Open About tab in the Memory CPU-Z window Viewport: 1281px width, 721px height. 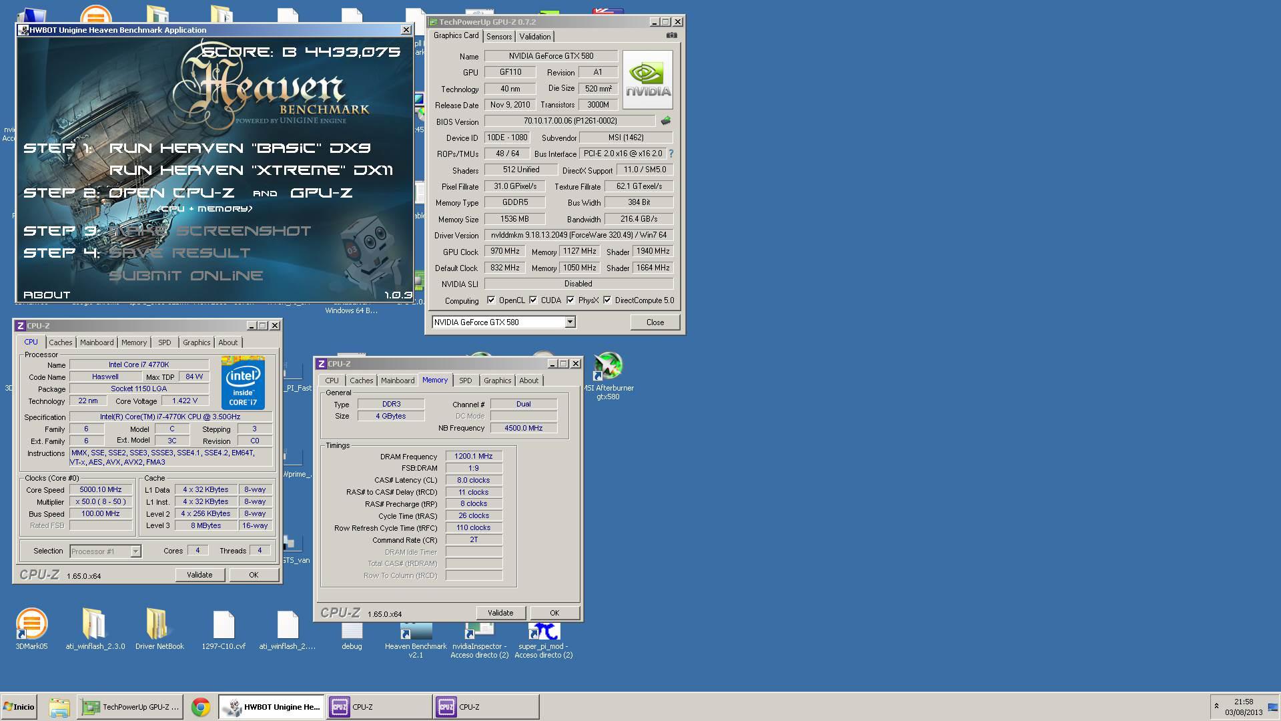point(528,381)
